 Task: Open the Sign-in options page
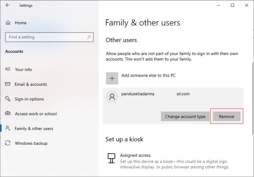29,99
